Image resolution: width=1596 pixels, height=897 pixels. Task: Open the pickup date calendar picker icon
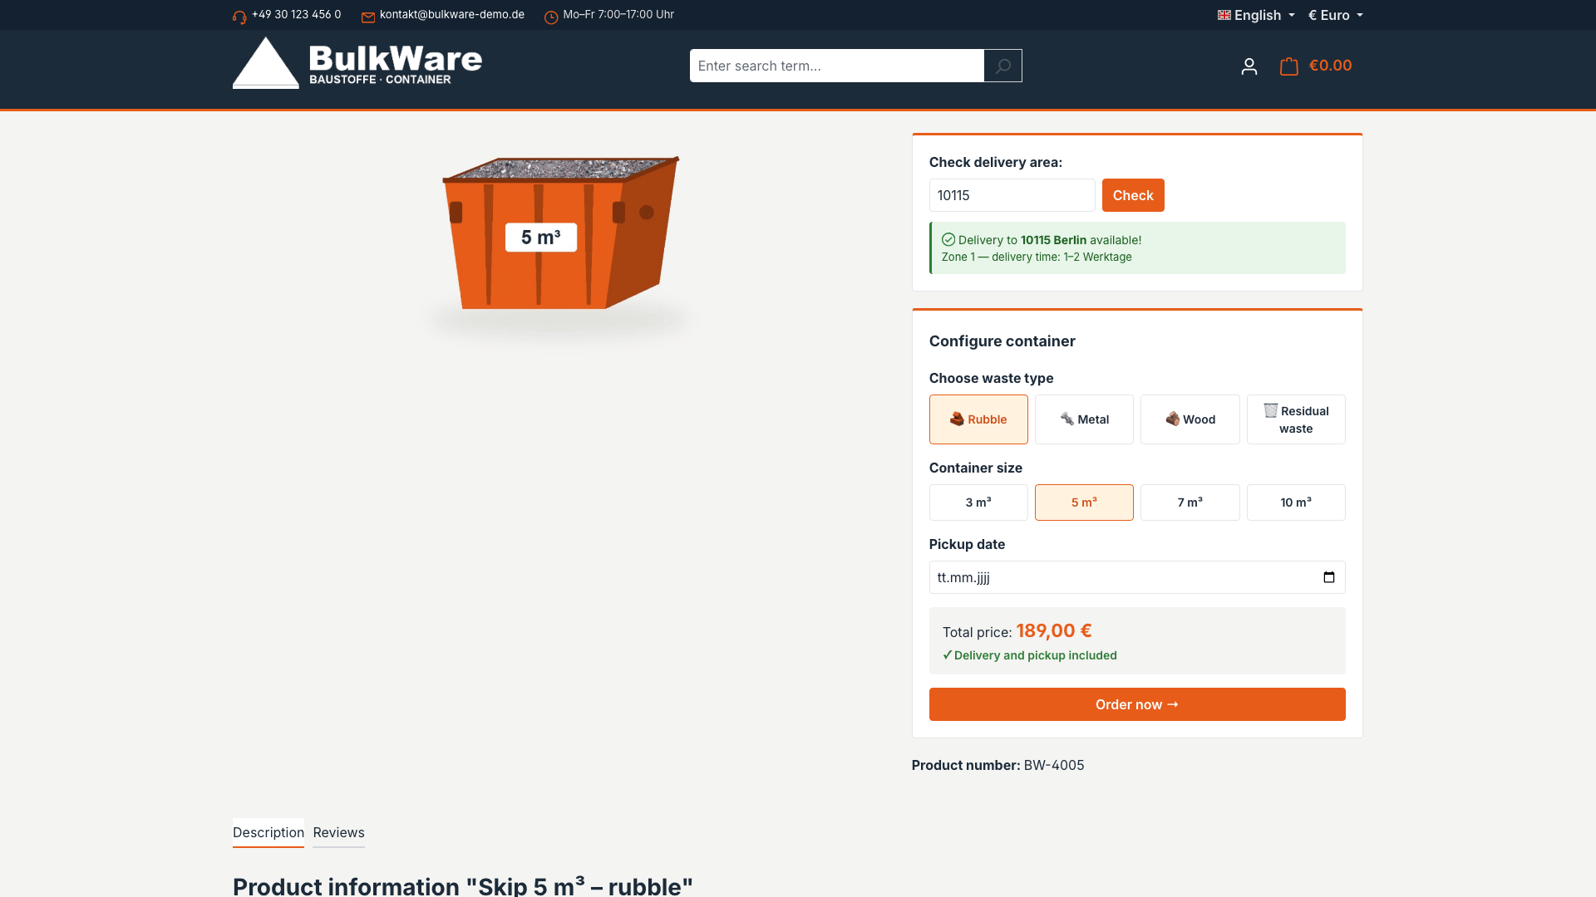[x=1329, y=577]
